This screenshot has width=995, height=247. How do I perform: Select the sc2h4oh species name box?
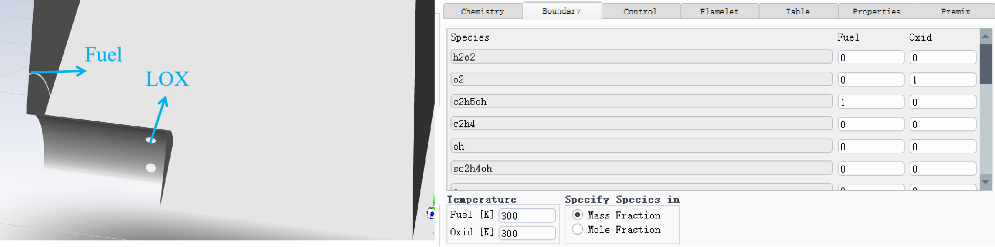(x=641, y=168)
